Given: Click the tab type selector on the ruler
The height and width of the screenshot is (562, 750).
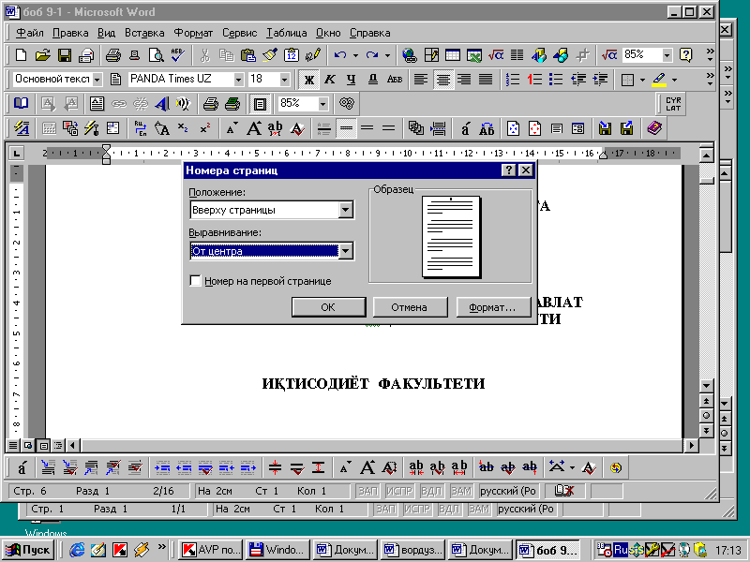Looking at the screenshot, I should click(17, 154).
